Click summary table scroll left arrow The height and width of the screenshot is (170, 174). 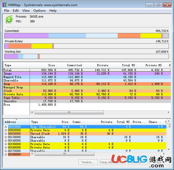point(32,112)
